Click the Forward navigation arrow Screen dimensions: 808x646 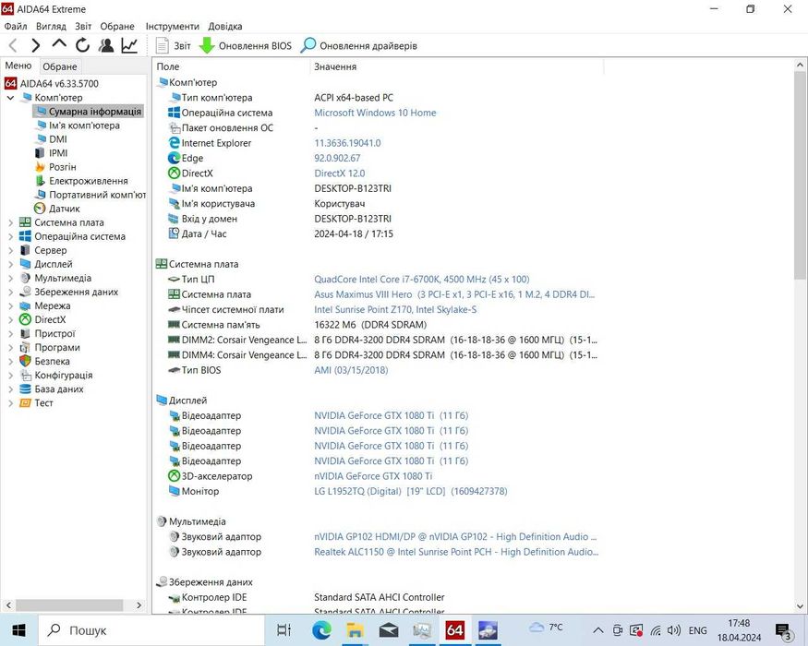[x=36, y=45]
